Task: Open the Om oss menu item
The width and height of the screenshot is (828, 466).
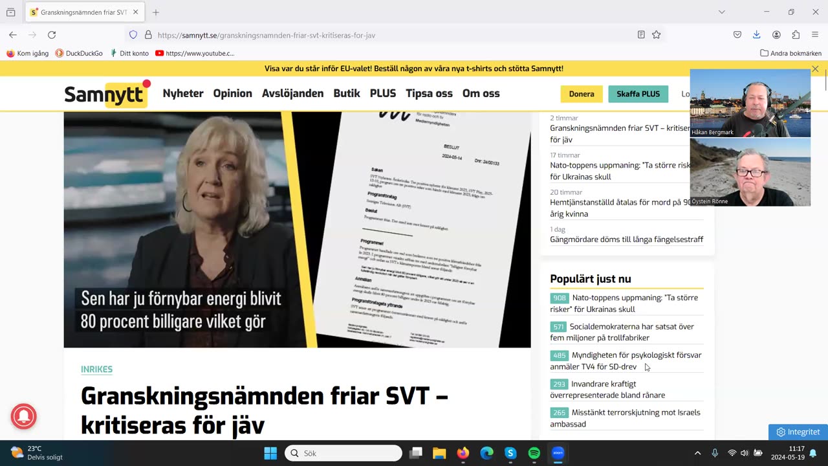Action: click(x=481, y=93)
